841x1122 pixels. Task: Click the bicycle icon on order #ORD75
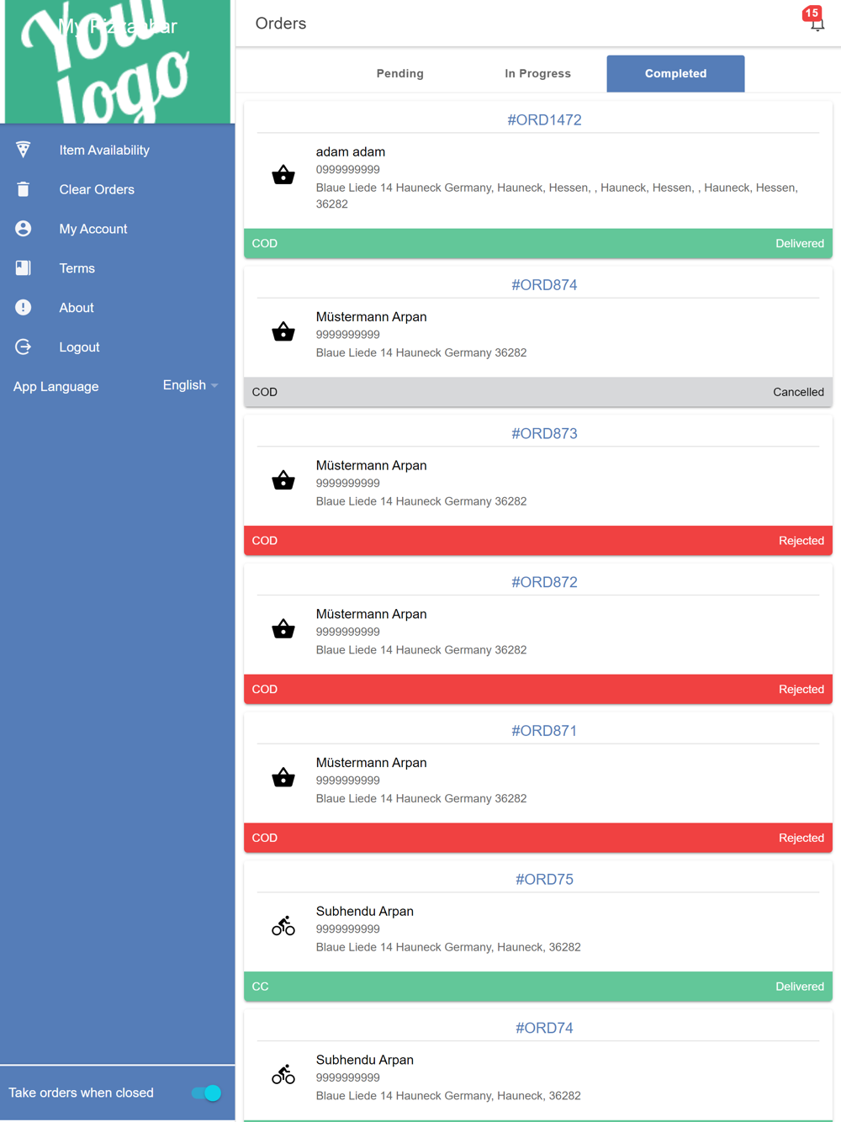pos(283,926)
